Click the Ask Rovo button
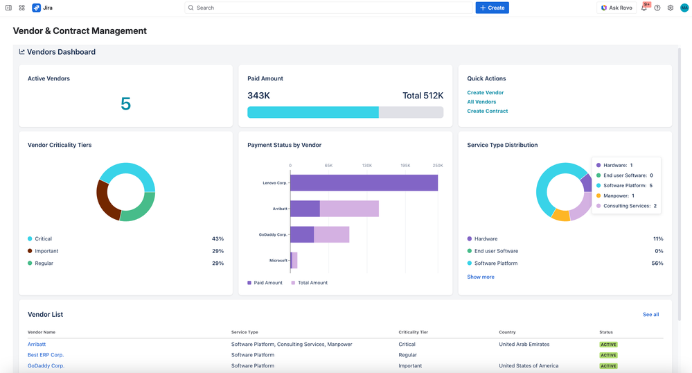692x373 pixels. [x=616, y=8]
